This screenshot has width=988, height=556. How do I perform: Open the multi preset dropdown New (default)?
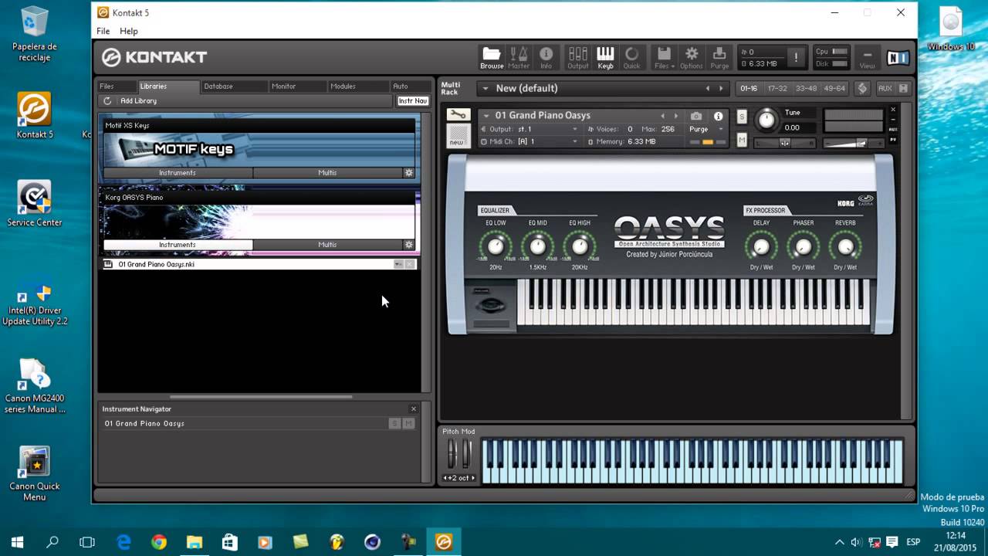coord(486,89)
